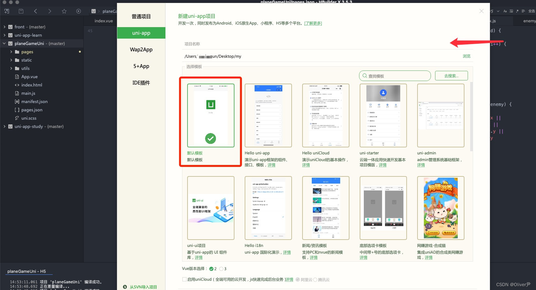The width and height of the screenshot is (536, 290).
Task: Click the index.html file icon
Action: point(17,85)
